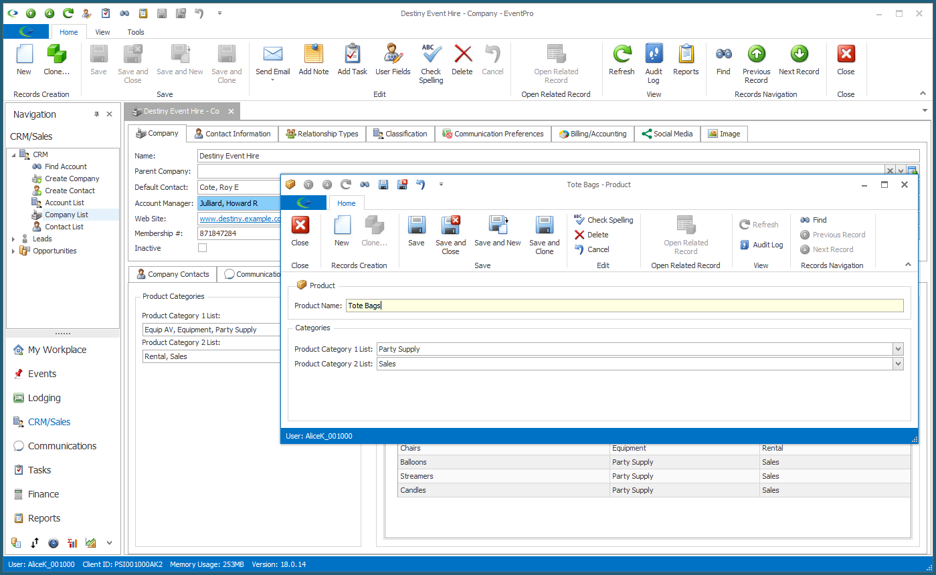The image size is (936, 575).
Task: Open www.destiny.example website link
Action: (x=240, y=219)
